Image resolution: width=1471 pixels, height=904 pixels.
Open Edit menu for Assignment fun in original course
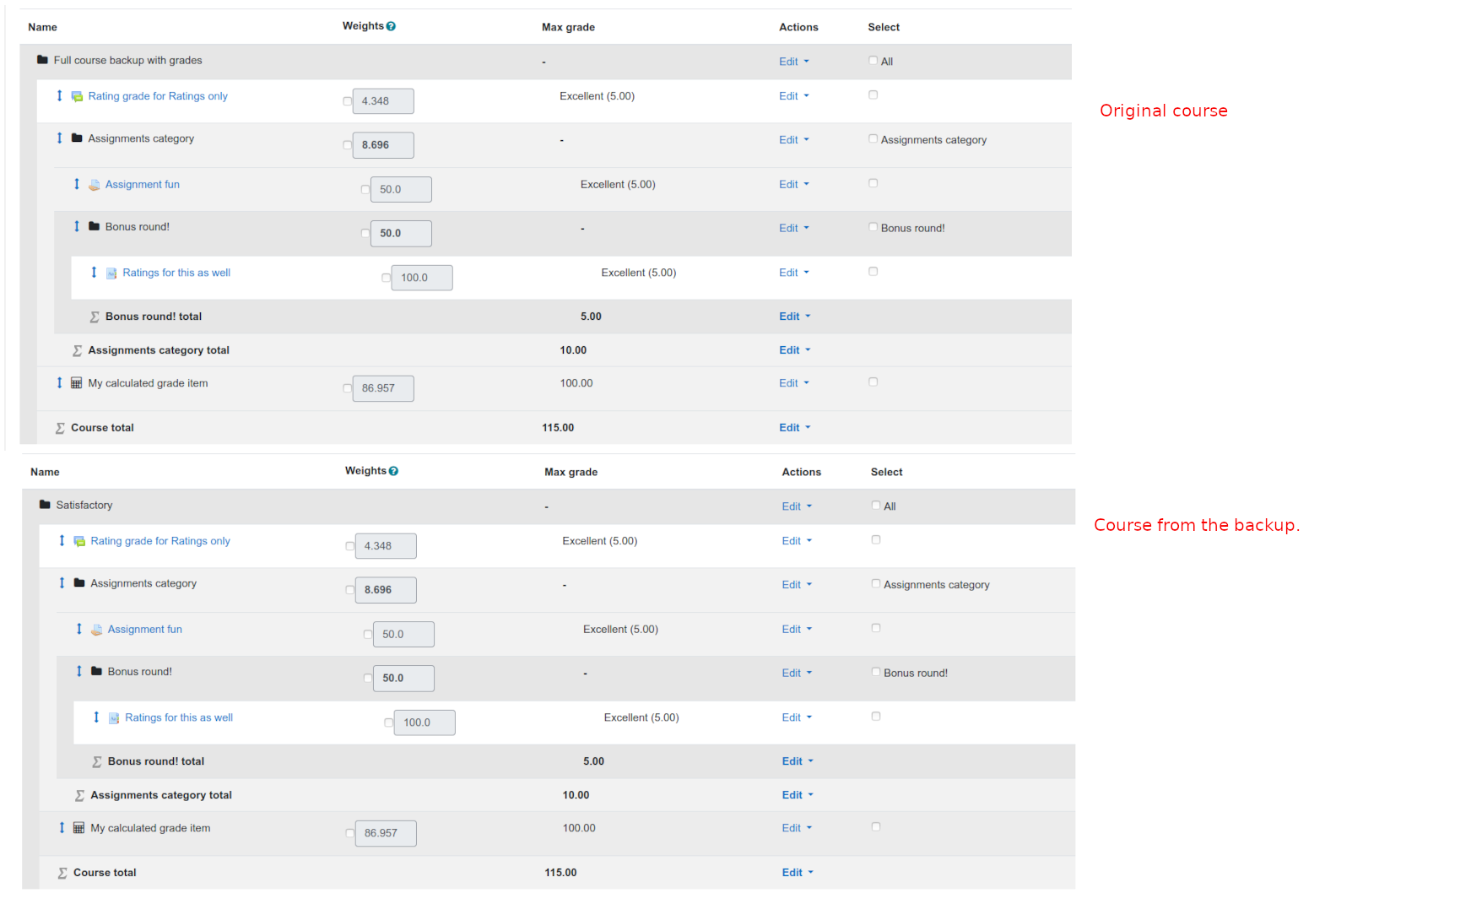tap(794, 184)
